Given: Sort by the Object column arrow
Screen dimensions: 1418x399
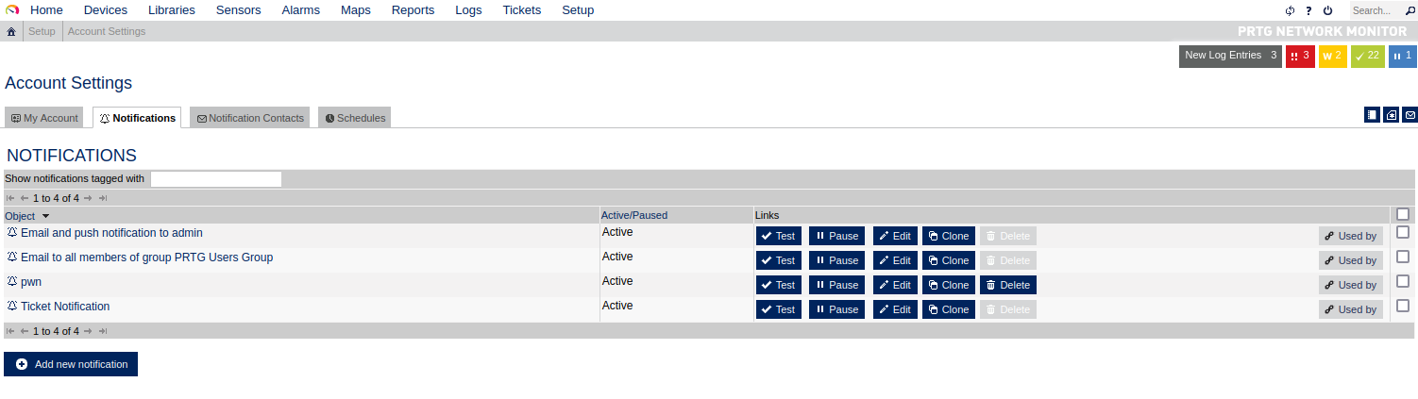Looking at the screenshot, I should coord(46,216).
